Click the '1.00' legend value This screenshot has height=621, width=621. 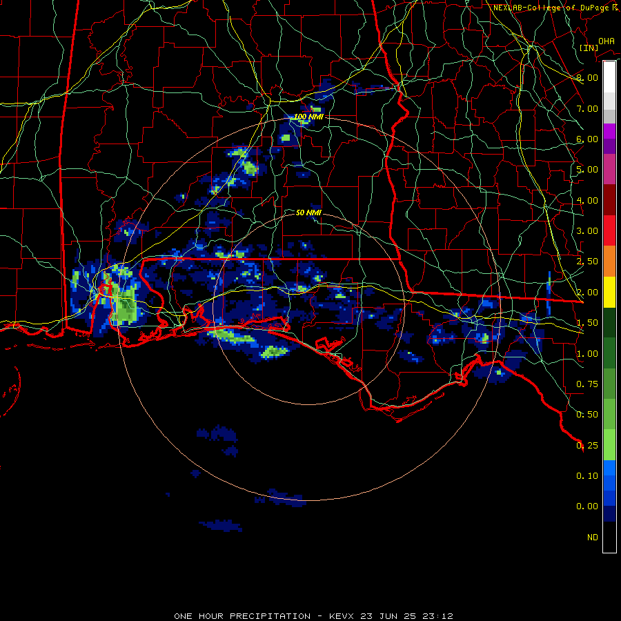587,354
